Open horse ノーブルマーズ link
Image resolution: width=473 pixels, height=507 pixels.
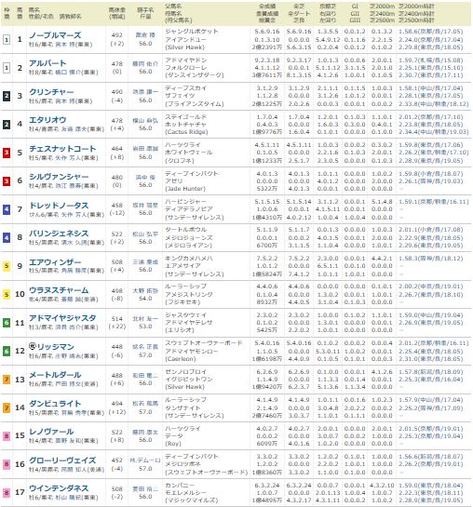tap(55, 35)
